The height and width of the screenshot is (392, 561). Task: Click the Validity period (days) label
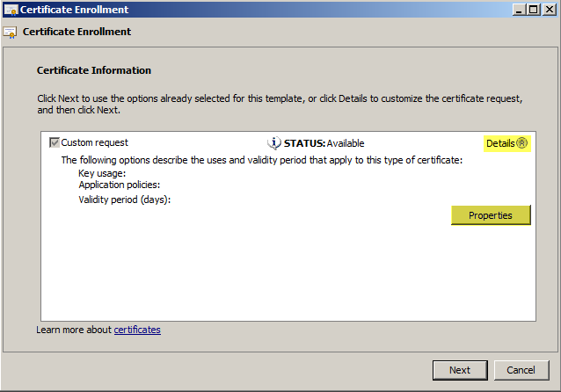125,200
